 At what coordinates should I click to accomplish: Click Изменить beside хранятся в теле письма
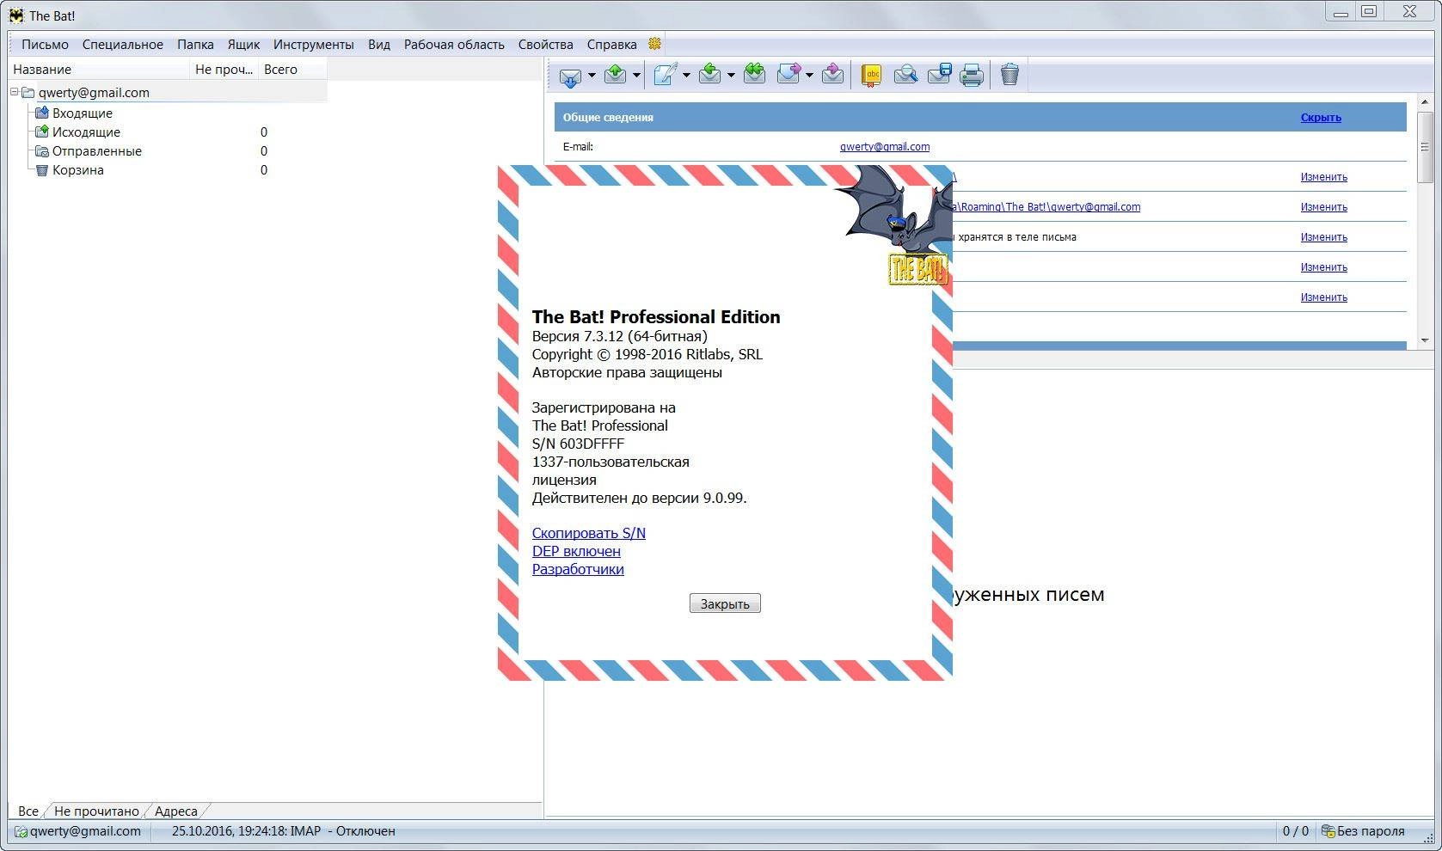point(1323,237)
